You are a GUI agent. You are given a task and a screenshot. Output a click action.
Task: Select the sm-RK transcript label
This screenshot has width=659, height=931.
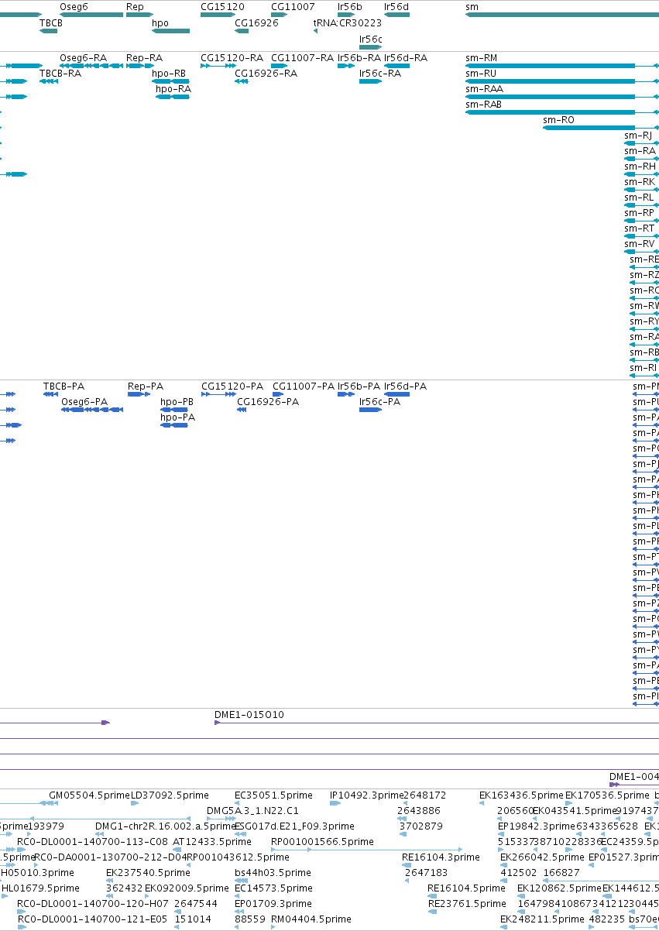[x=640, y=181]
